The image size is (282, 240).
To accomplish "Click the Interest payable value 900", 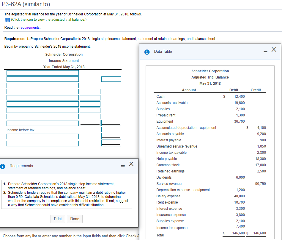I will pos(263,140).
